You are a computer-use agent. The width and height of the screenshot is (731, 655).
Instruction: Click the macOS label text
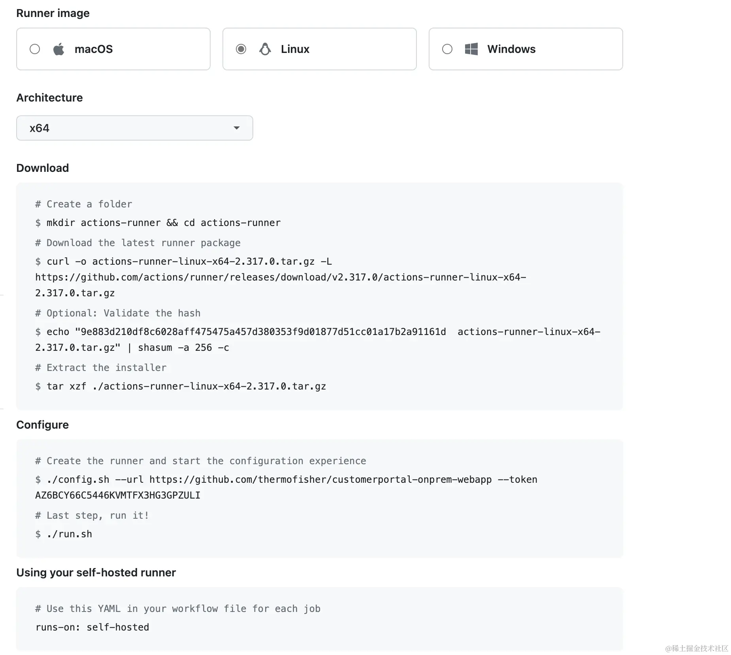pyautogui.click(x=94, y=49)
